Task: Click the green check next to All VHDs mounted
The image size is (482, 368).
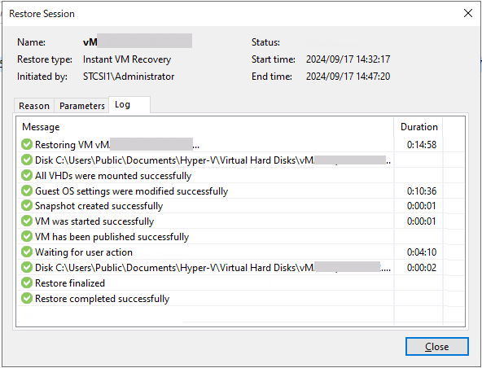Action: tap(27, 175)
